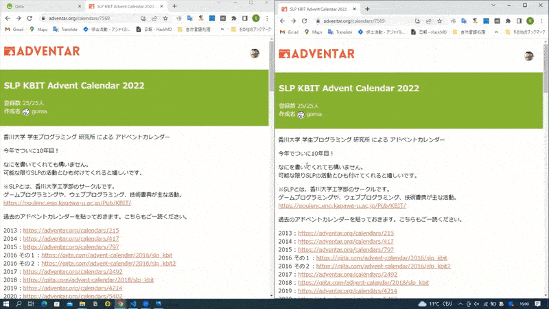Screen dimensions: 549x309
Task: Open Microsoft Edge from taskbar
Action: point(44,304)
